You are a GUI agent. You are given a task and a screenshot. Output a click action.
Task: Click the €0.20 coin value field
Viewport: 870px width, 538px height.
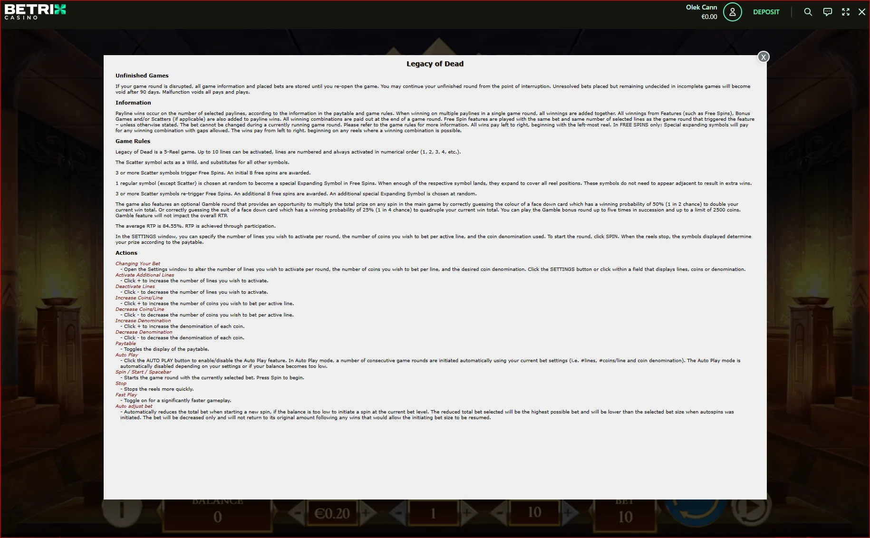(332, 513)
